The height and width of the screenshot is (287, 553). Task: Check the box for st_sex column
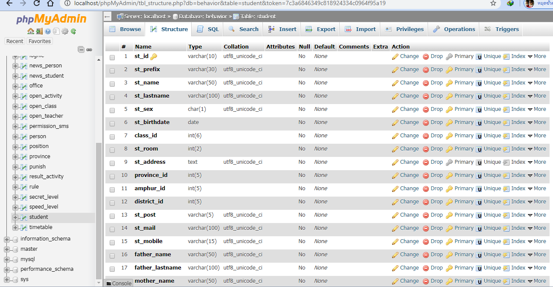[x=112, y=110]
